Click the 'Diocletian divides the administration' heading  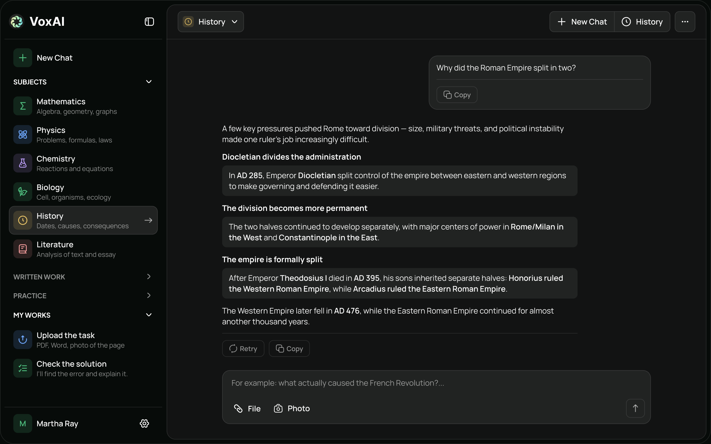point(292,157)
